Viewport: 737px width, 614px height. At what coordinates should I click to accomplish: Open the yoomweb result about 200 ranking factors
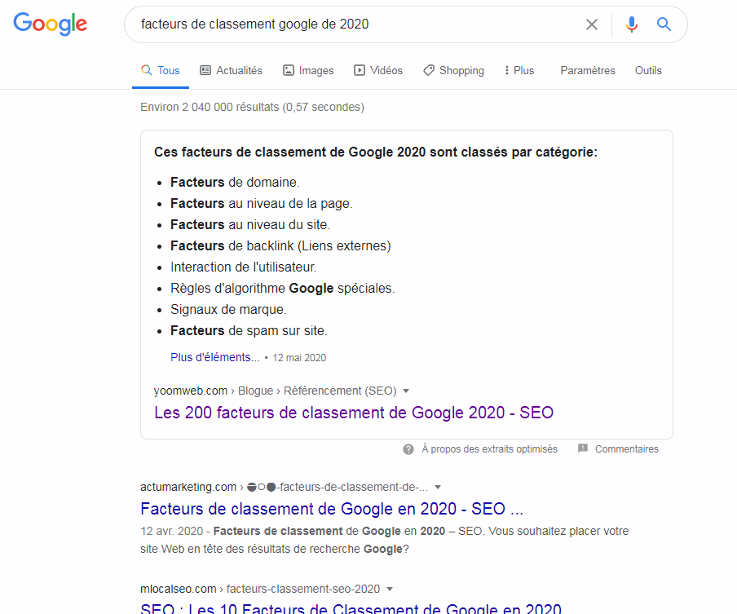click(x=354, y=413)
